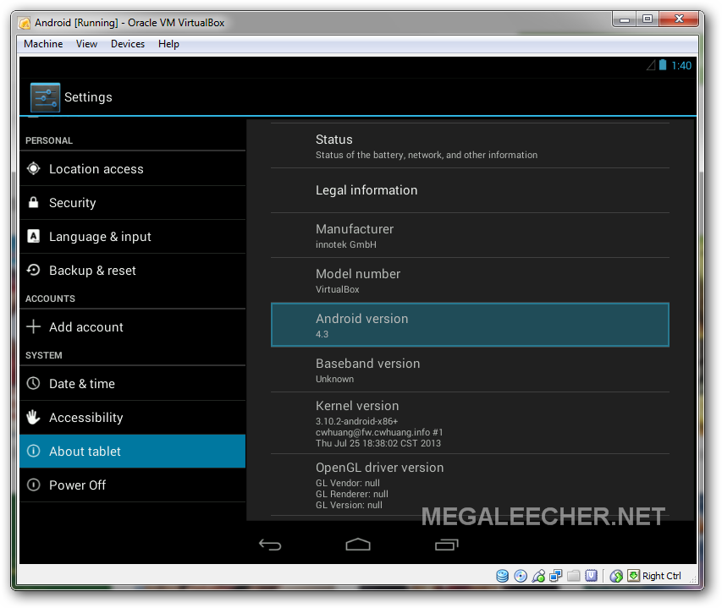Open the Status information entry
This screenshot has height=608, width=722.
(470, 145)
